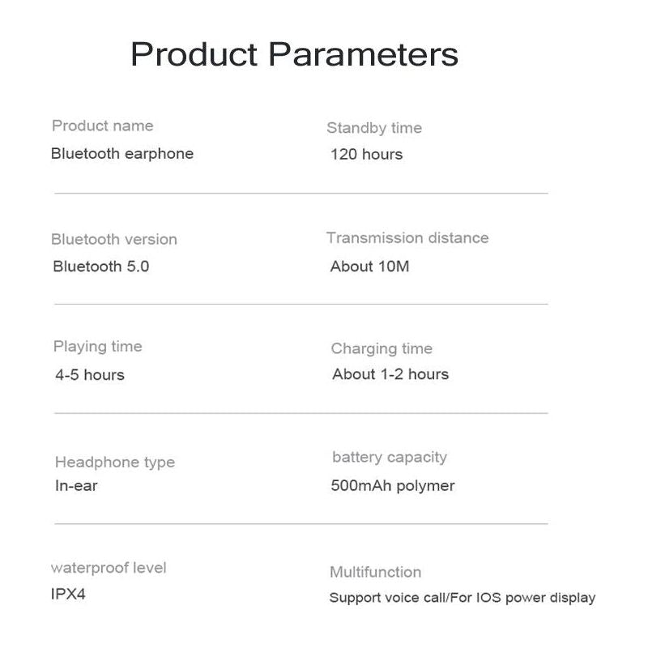The width and height of the screenshot is (648, 648).
Task: Select the "Standby time" label
Action: click(x=374, y=128)
